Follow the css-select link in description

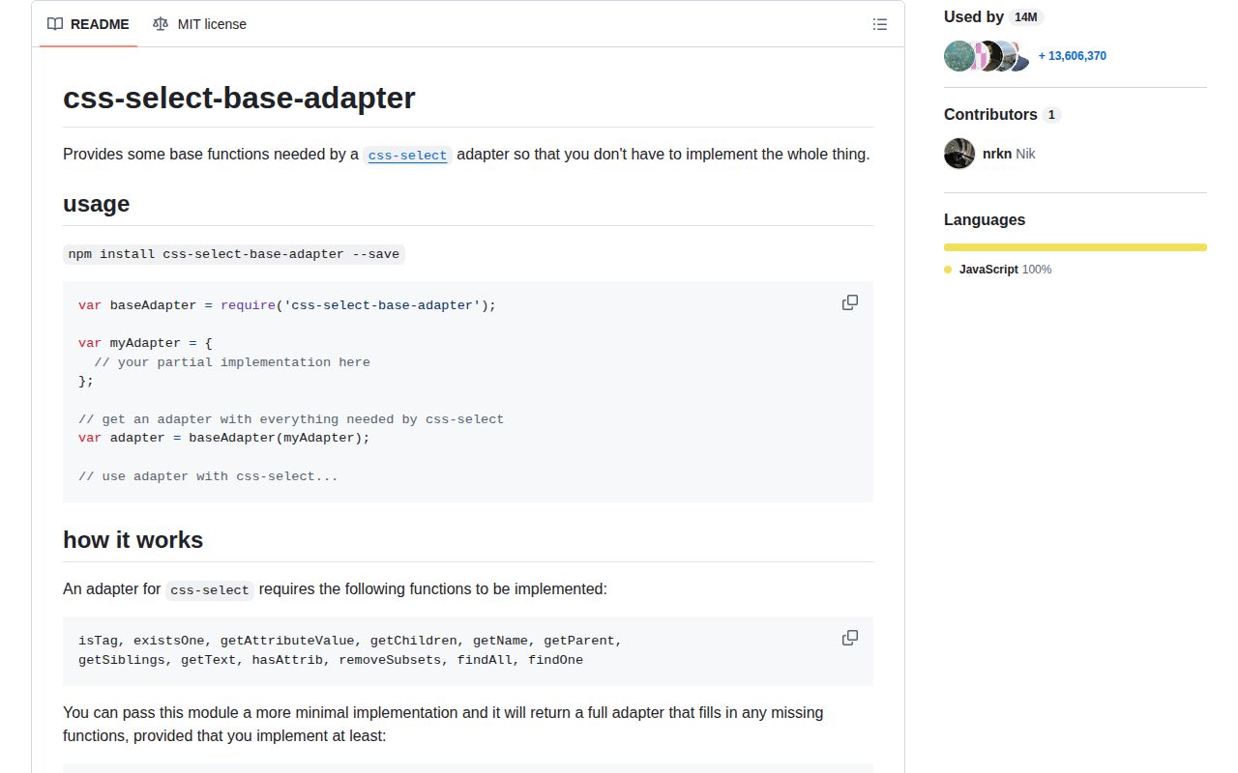(408, 155)
